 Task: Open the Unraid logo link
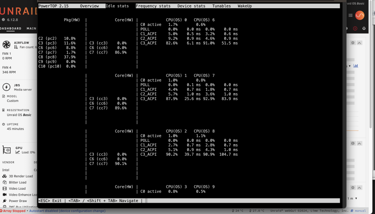coord(19,11)
